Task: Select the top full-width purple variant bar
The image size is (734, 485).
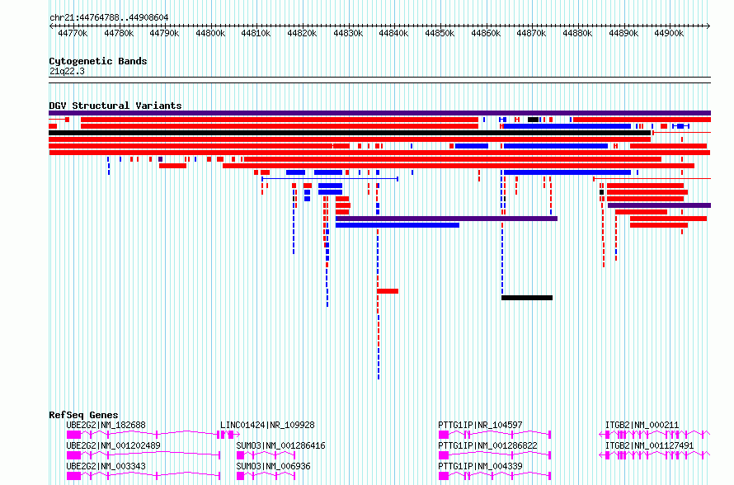Action: pyautogui.click(x=379, y=113)
